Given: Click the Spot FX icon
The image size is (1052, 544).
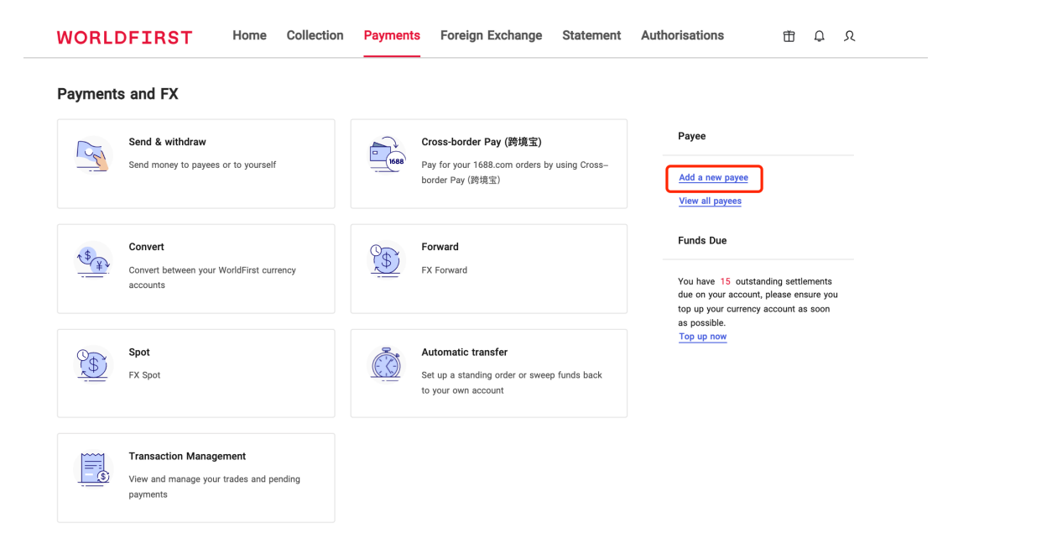Looking at the screenshot, I should [93, 365].
